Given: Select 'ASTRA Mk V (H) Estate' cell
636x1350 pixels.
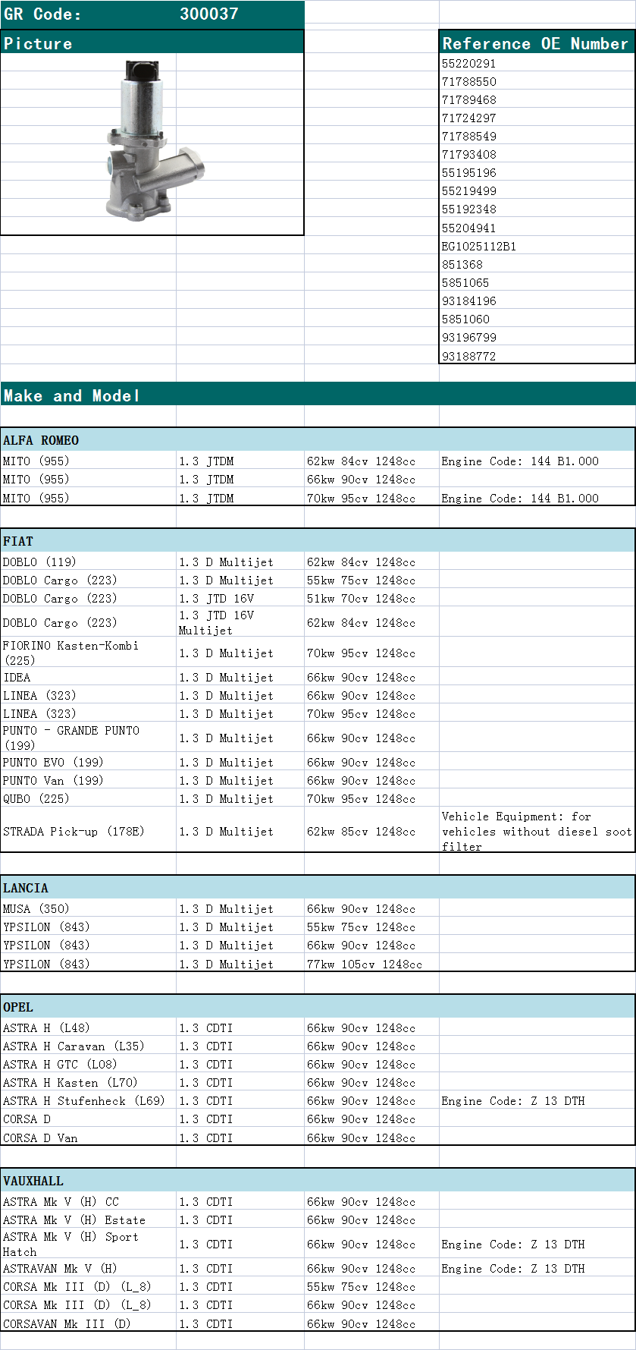Looking at the screenshot, I should pyautogui.click(x=88, y=1219).
